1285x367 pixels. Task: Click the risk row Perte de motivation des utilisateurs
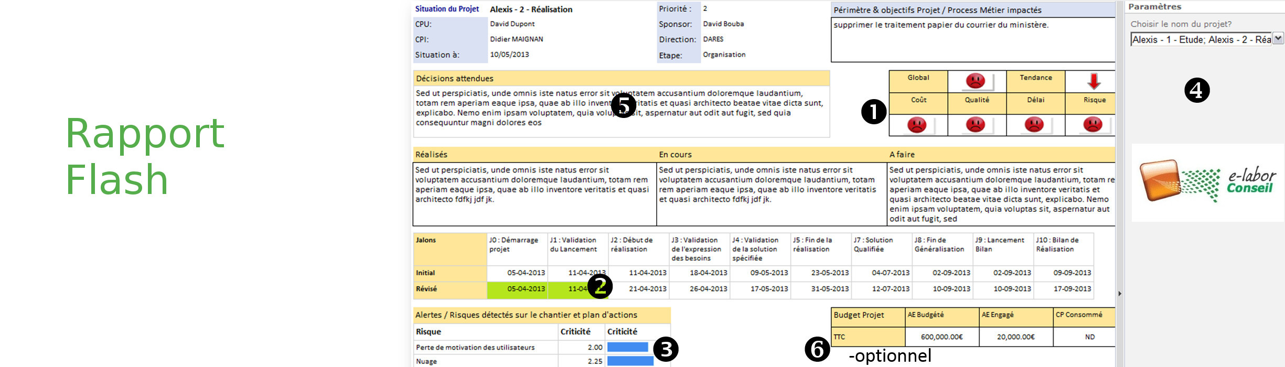pyautogui.click(x=475, y=348)
